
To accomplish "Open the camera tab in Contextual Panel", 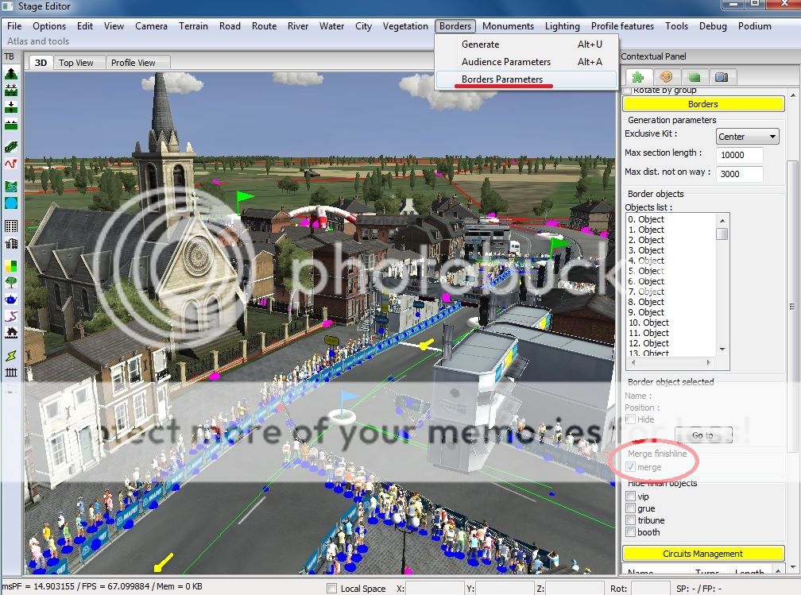I will [x=721, y=77].
